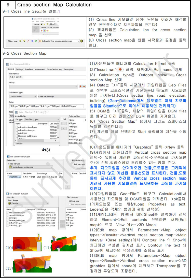The height and width of the screenshot is (278, 191).
Task: Select Receiver_building.geo in Available files list
Action: pyautogui.click(x=27, y=136)
